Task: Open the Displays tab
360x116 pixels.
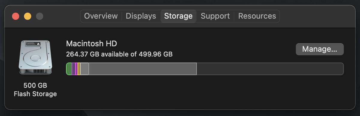Action: tap(141, 16)
